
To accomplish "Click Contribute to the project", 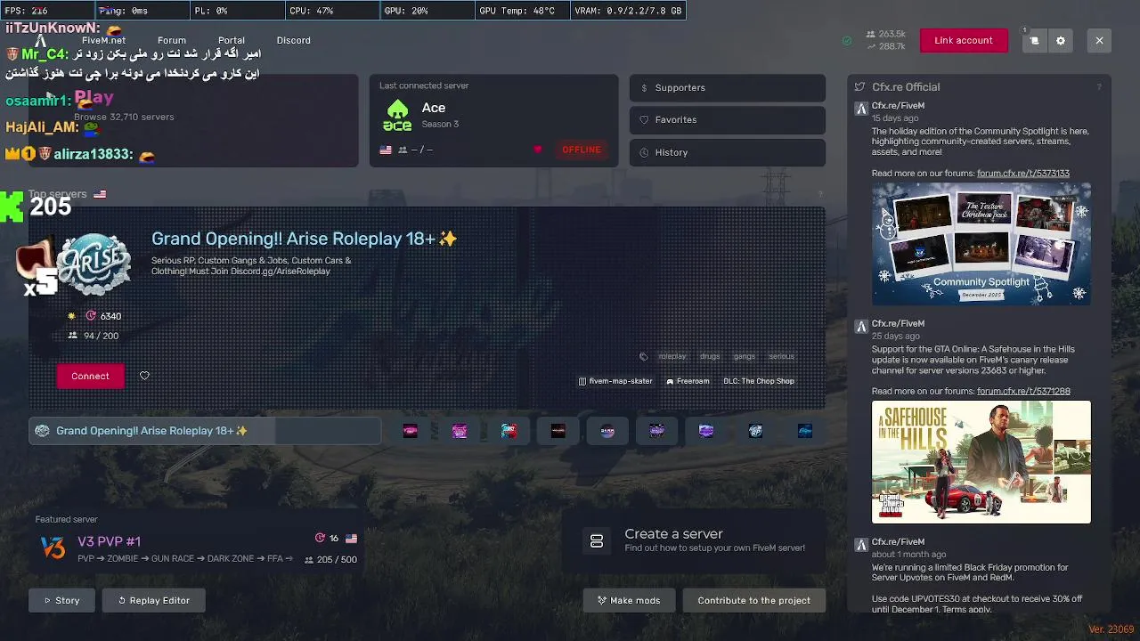I will click(753, 600).
